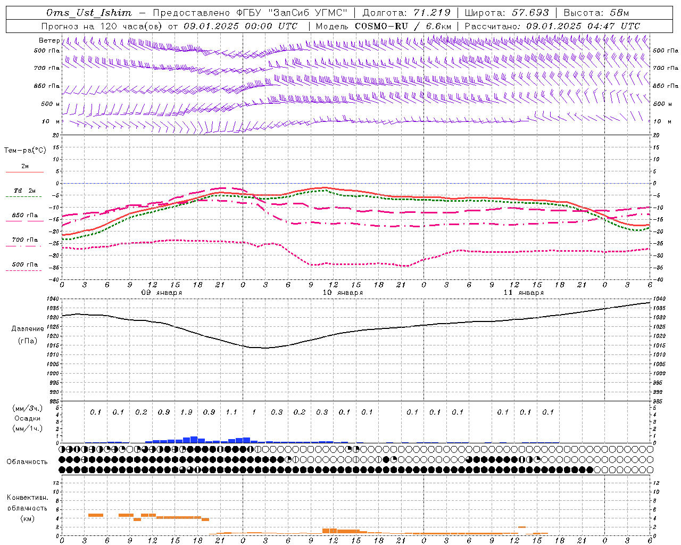Select the 'Предоставлено ФГБУ "ЗапСиб УГМС"' text
The width and height of the screenshot is (681, 545).
tap(250, 13)
